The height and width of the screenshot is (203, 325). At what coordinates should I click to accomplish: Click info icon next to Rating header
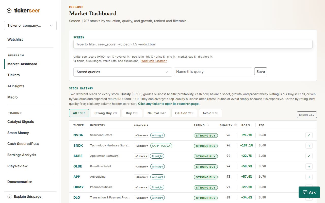pos(208,125)
